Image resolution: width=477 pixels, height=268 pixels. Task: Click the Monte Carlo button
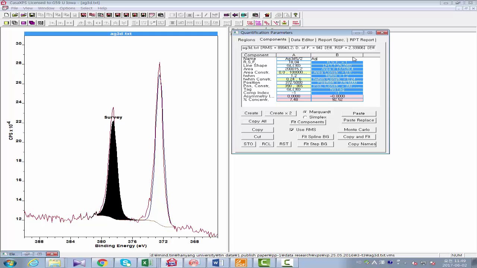point(357,130)
